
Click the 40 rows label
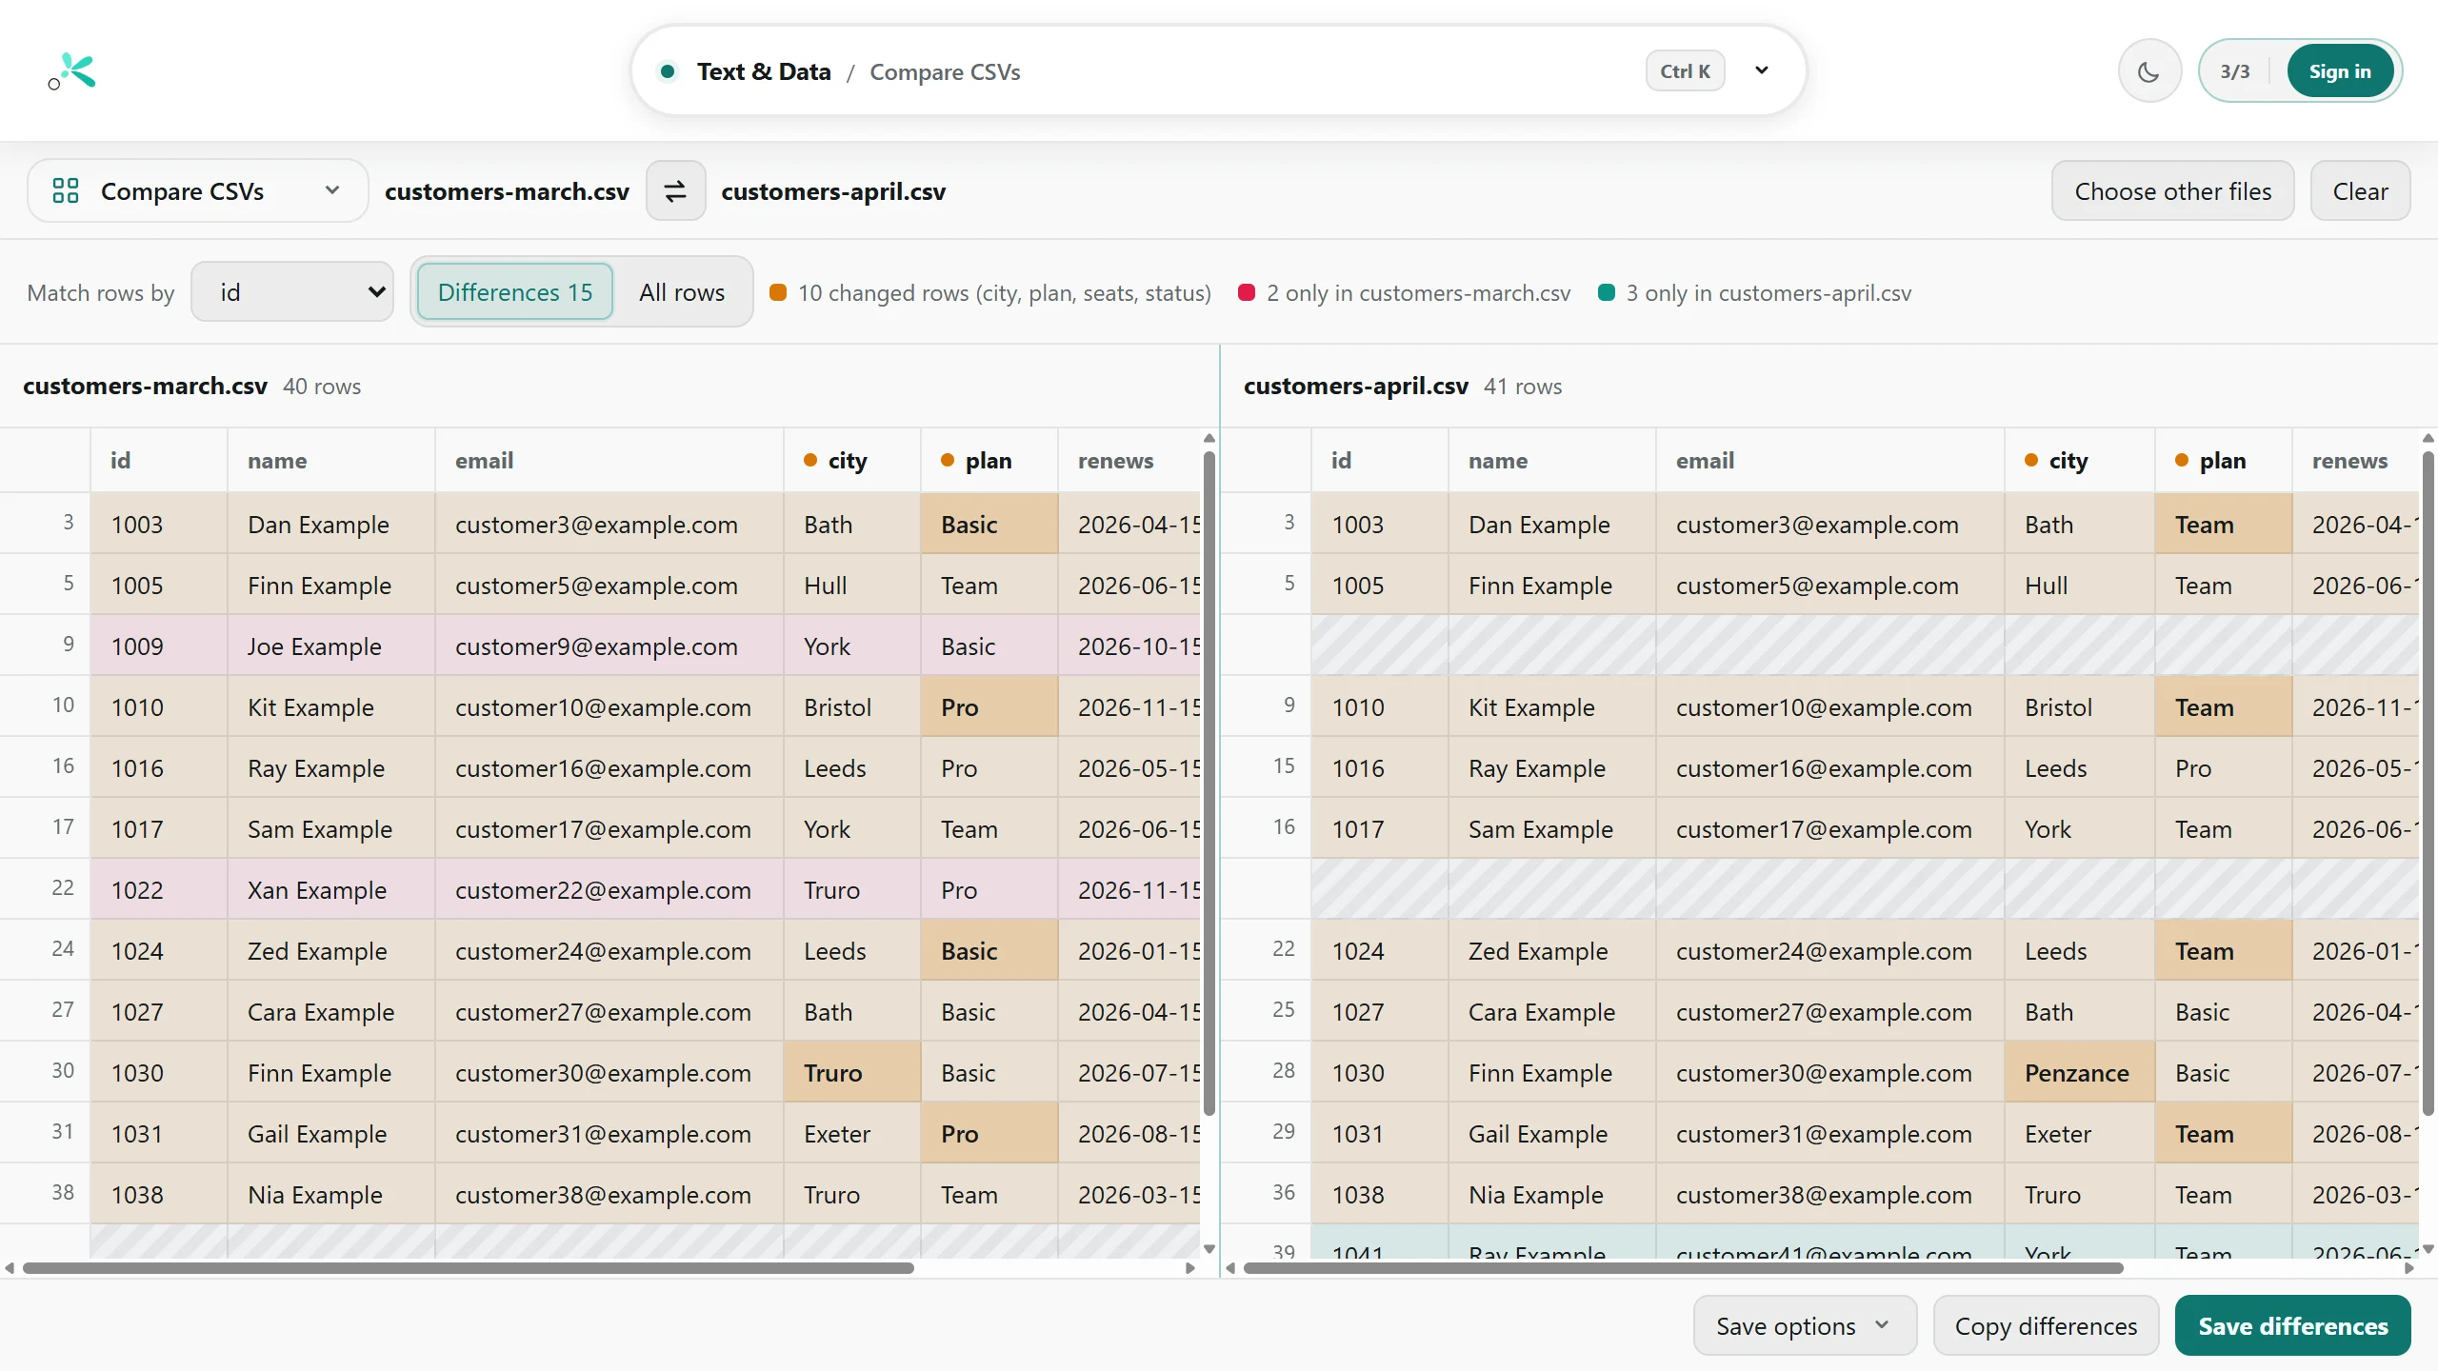point(322,386)
